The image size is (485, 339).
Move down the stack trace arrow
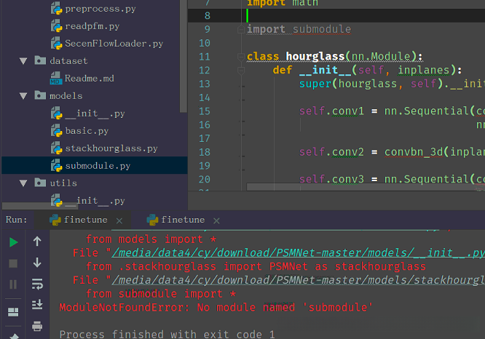[37, 263]
